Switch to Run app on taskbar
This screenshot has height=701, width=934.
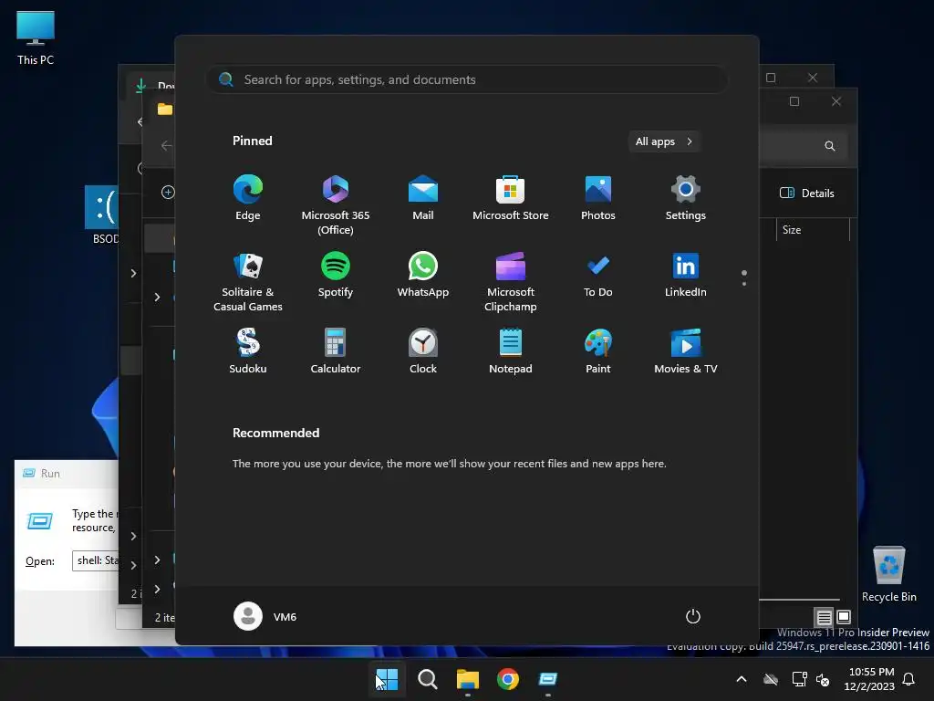click(548, 679)
